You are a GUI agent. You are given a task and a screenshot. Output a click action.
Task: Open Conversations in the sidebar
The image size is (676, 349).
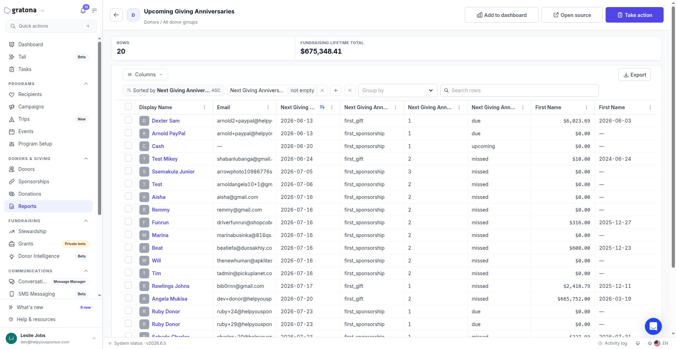[48, 282]
